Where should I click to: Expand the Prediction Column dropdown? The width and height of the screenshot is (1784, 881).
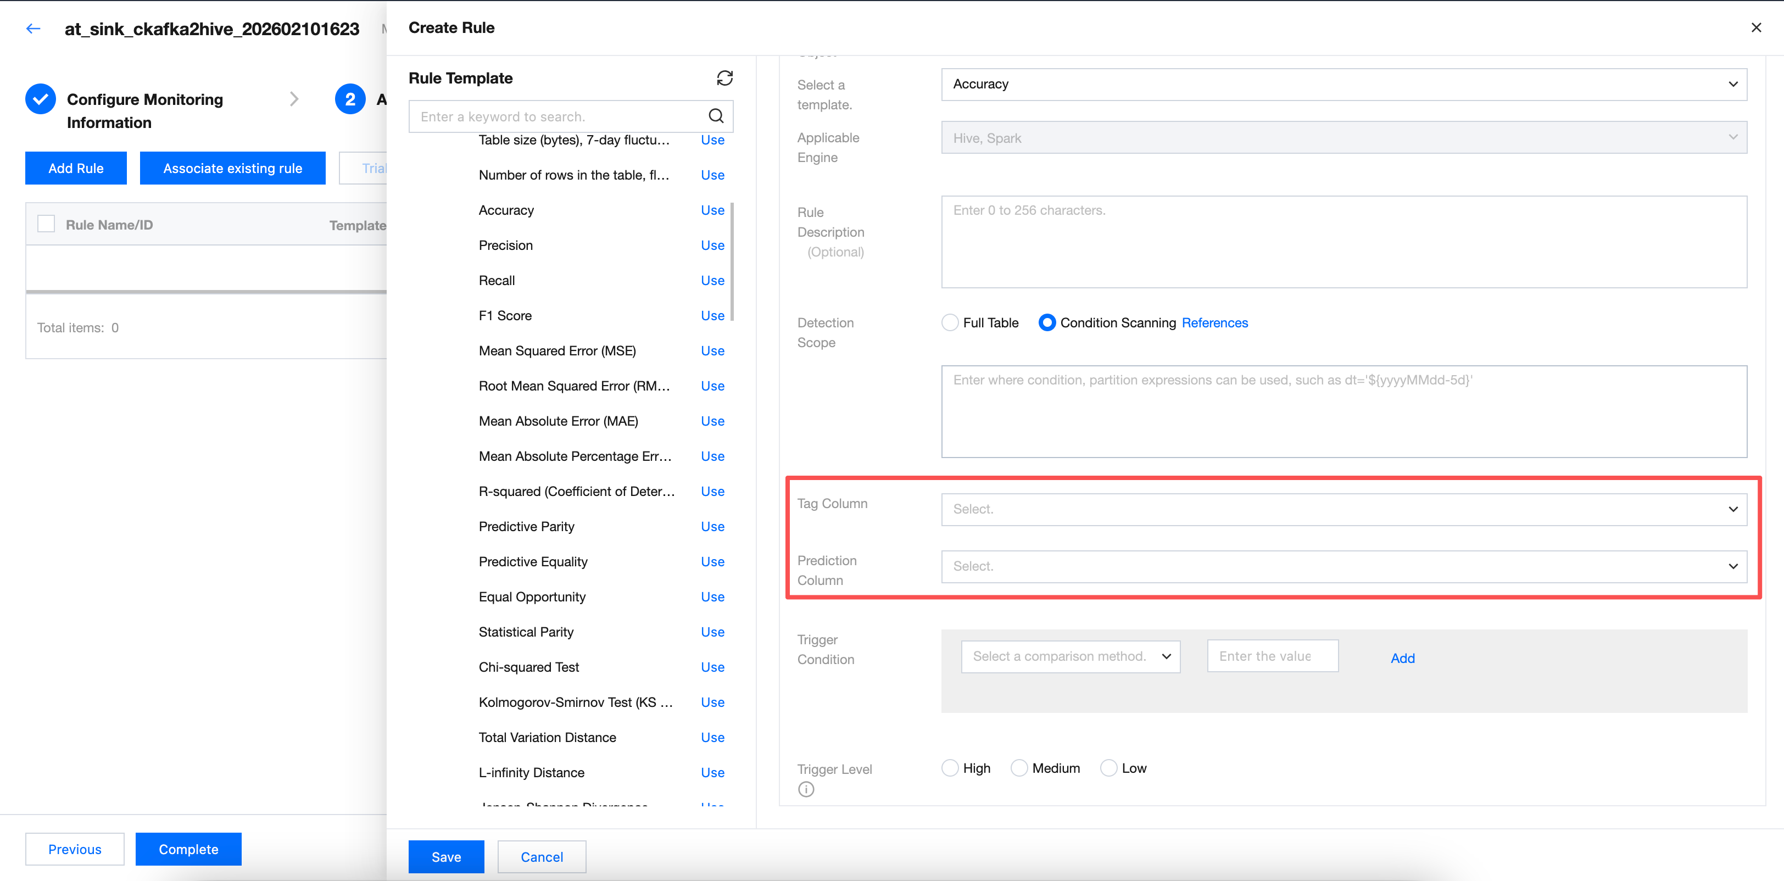pyautogui.click(x=1343, y=567)
